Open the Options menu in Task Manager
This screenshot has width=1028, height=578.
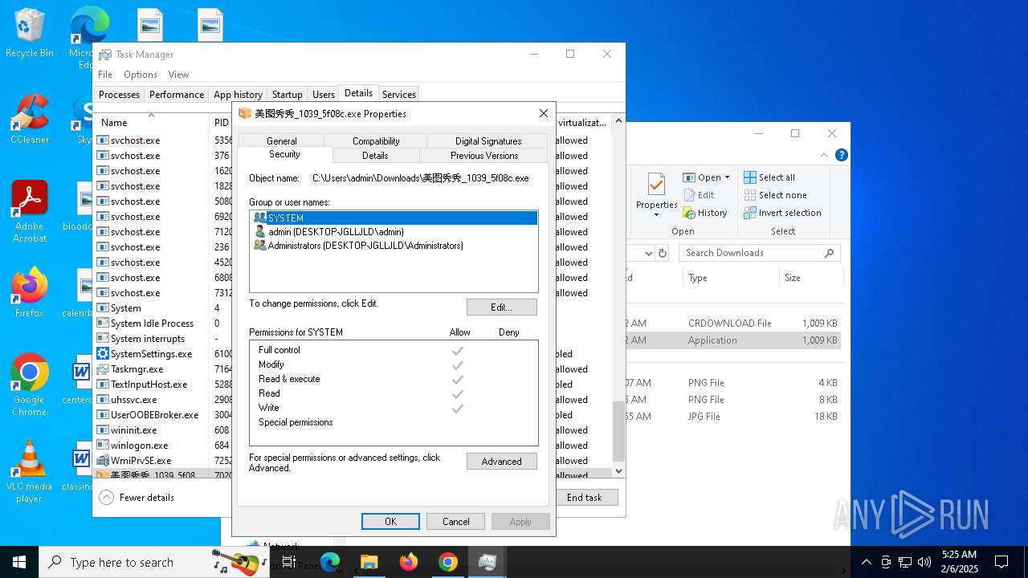(141, 75)
